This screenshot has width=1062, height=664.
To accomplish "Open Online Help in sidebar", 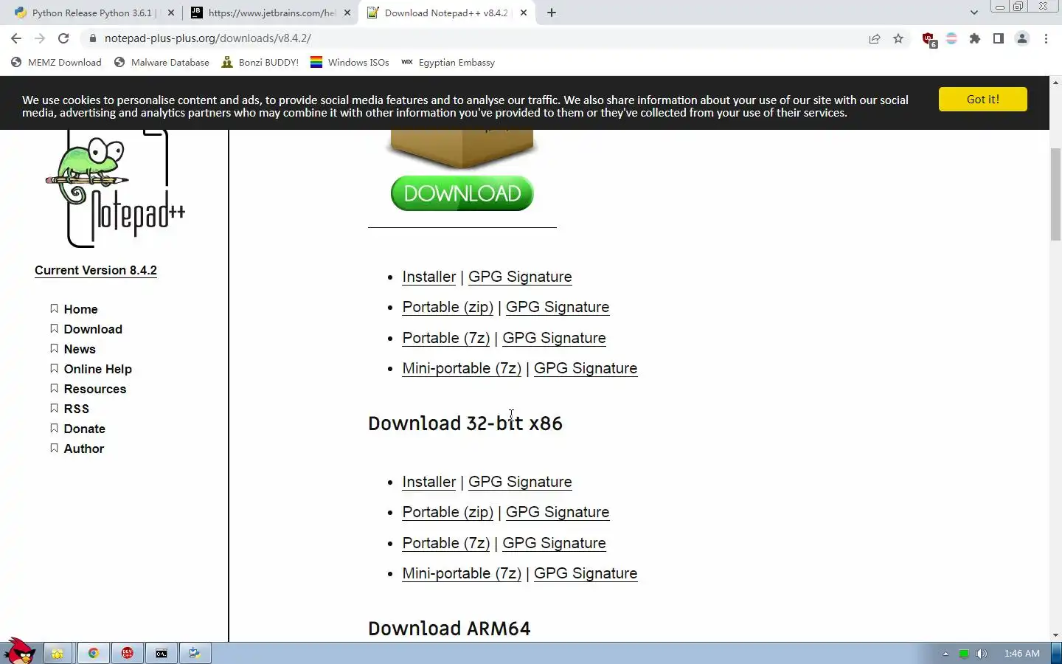I will pos(97,369).
